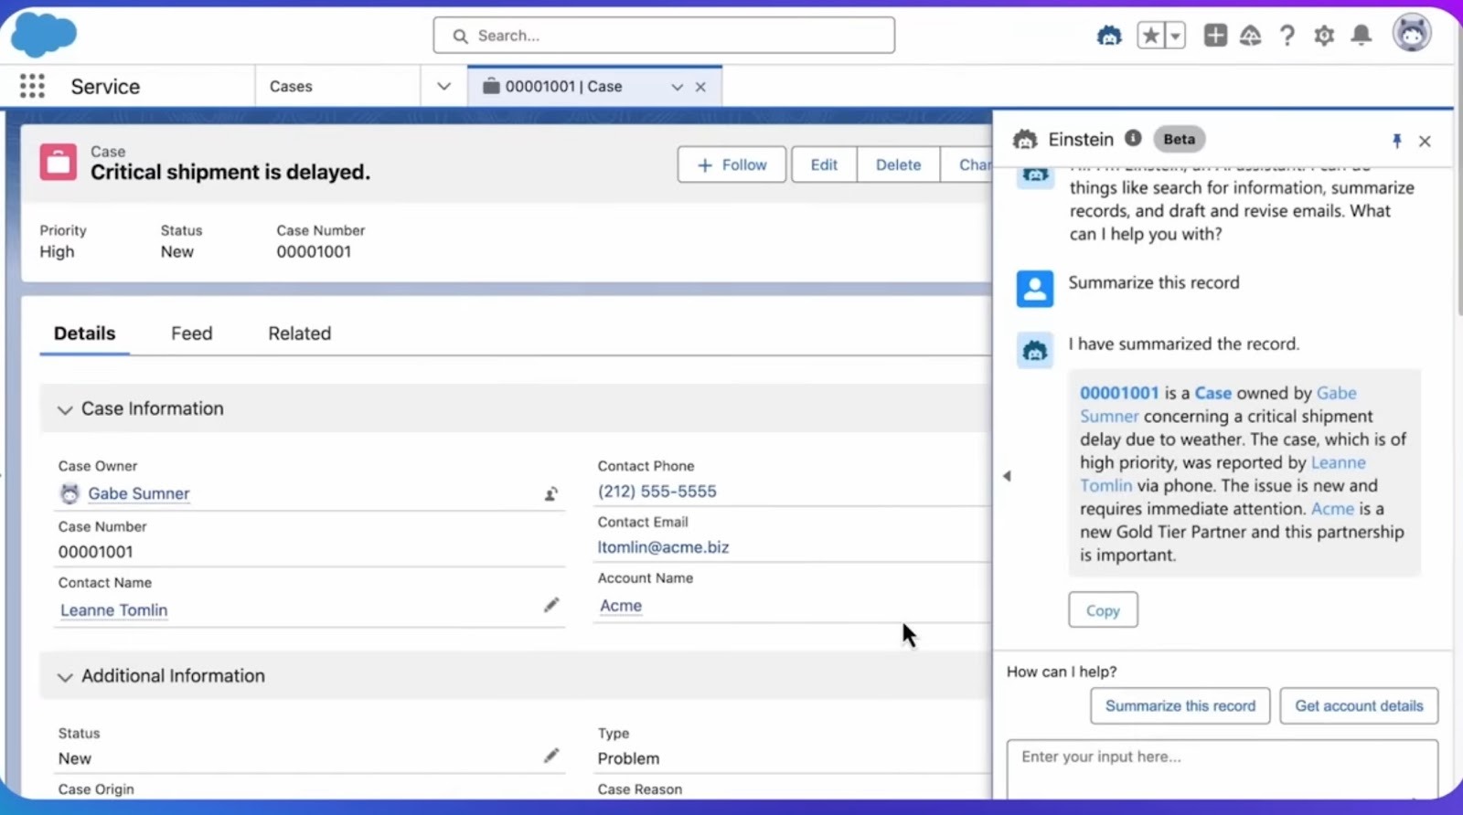Viewport: 1463px width, 815px height.
Task: Click the Einstein panel header icon
Action: pos(1025,140)
